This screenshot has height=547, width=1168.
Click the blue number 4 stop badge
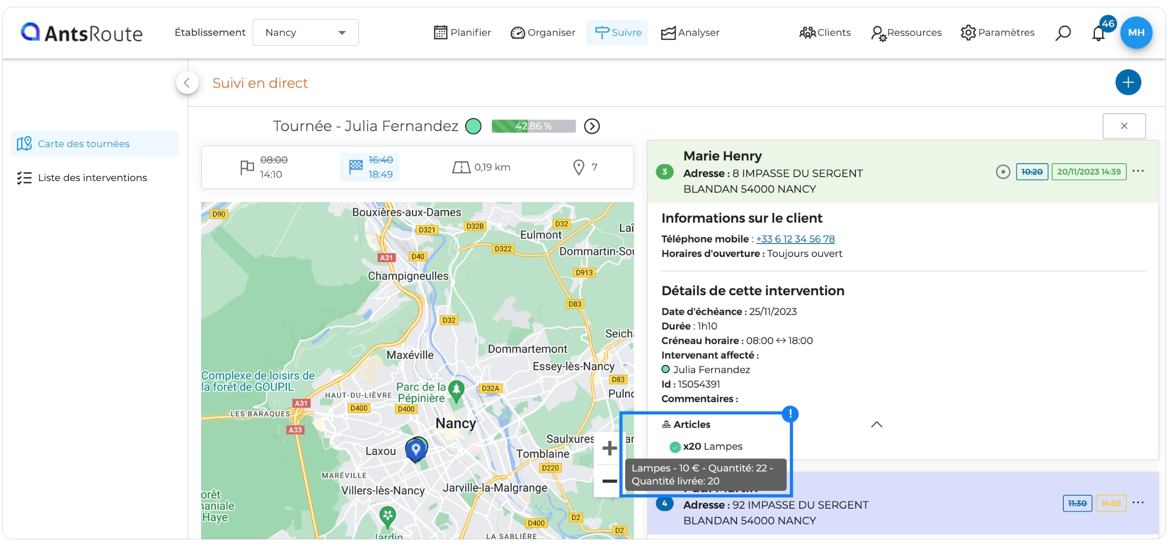(664, 503)
